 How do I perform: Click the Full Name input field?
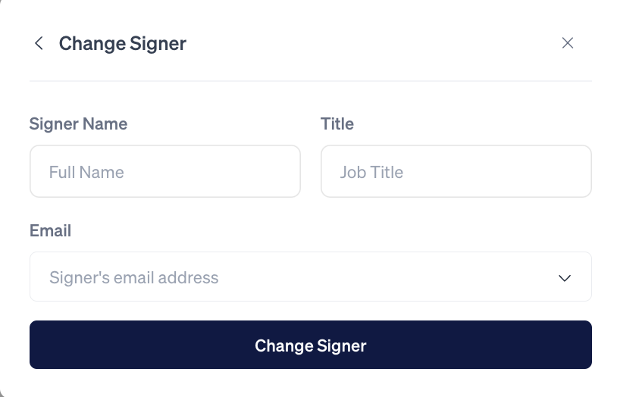click(165, 171)
